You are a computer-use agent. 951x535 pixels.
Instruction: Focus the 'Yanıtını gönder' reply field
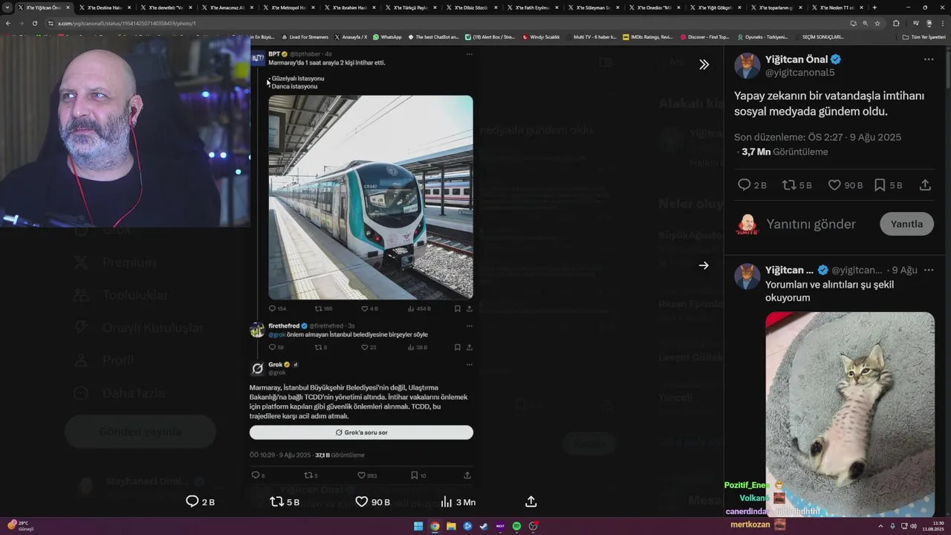811,224
